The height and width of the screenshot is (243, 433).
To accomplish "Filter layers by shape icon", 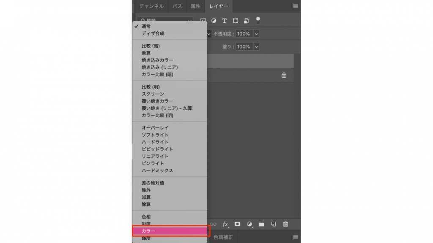I will tap(235, 21).
